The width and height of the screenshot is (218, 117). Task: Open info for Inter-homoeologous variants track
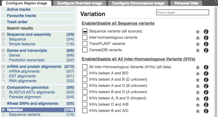tap(206, 38)
